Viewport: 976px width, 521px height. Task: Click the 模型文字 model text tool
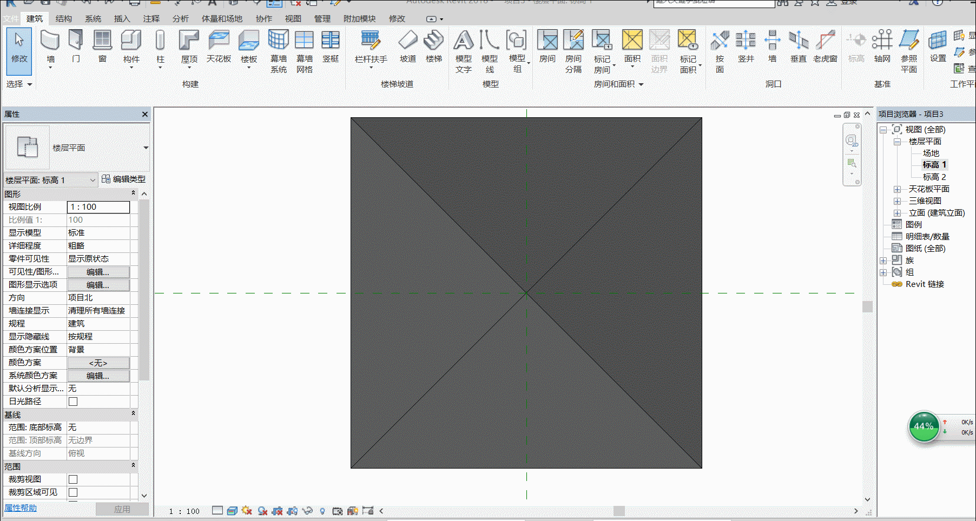pos(464,52)
